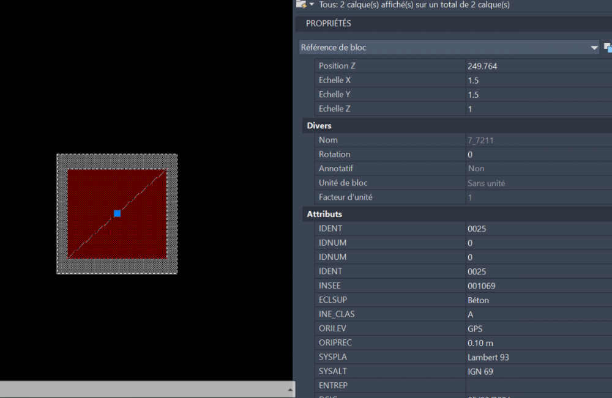
Task: Edit the Echelle X value field
Action: 539,80
